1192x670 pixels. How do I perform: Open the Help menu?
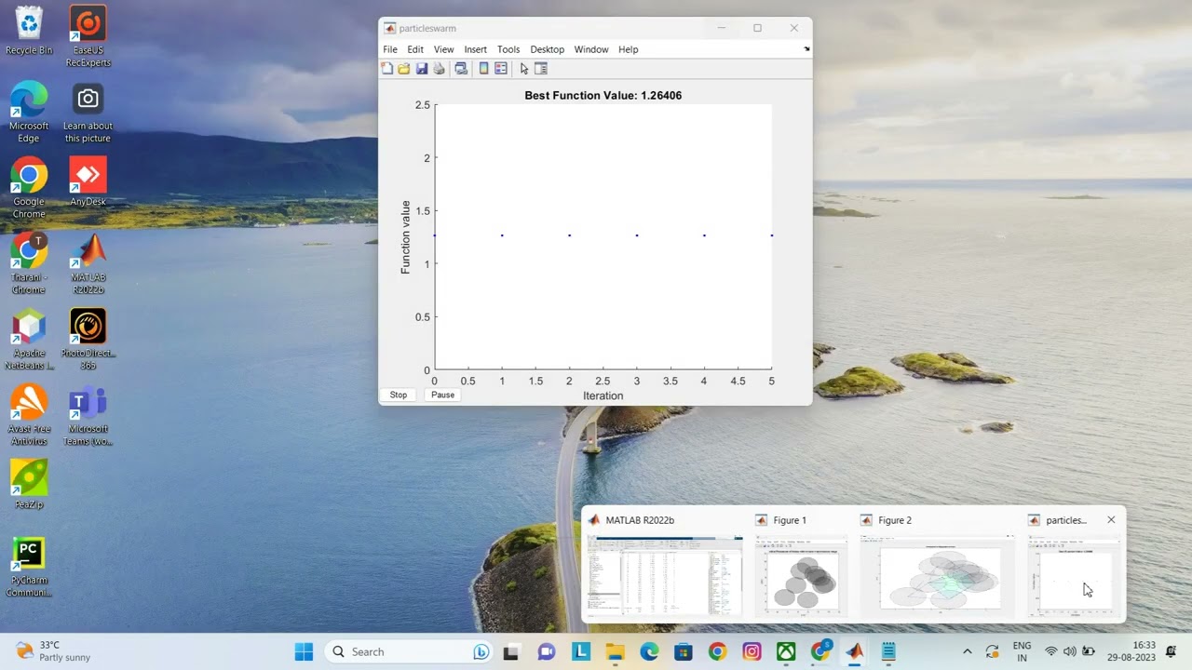tap(629, 49)
